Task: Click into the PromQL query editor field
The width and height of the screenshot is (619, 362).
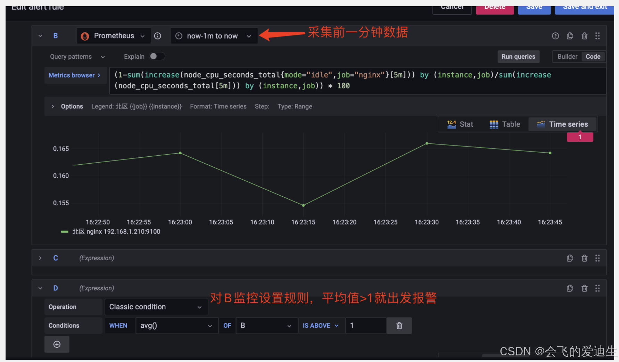Action: [358, 81]
